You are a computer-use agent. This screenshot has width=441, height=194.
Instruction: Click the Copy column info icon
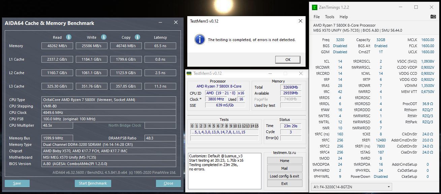pyautogui.click(x=137, y=37)
